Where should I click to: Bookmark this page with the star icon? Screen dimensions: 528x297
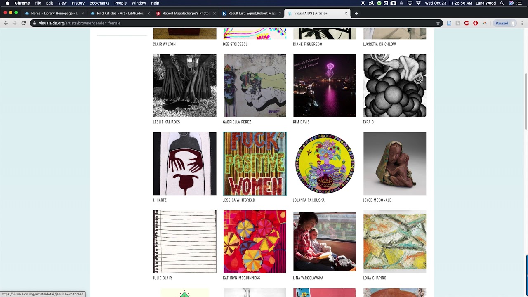(438, 23)
